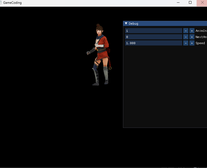Collapse the Debug panel triangle
Screen dimensions: 207x168
click(126, 24)
